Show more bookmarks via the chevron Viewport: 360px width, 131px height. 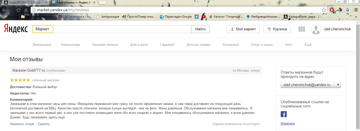point(356,17)
